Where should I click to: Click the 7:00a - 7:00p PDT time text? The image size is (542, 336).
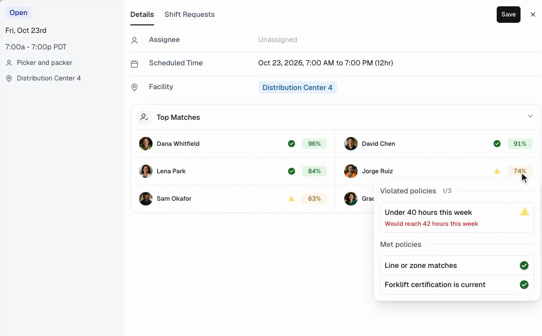tap(36, 47)
